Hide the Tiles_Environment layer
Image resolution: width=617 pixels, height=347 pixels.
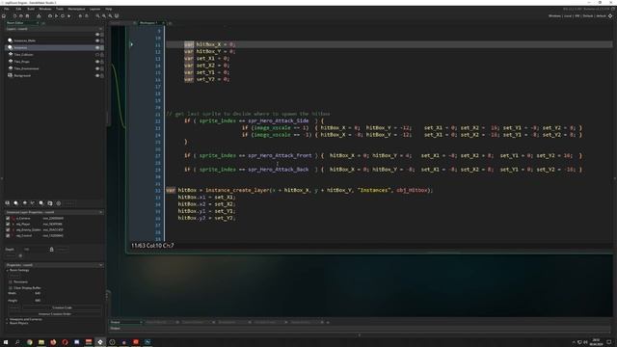click(x=97, y=68)
